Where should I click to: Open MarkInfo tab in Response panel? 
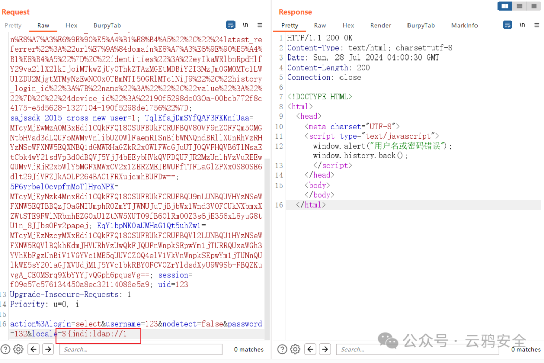click(x=464, y=25)
